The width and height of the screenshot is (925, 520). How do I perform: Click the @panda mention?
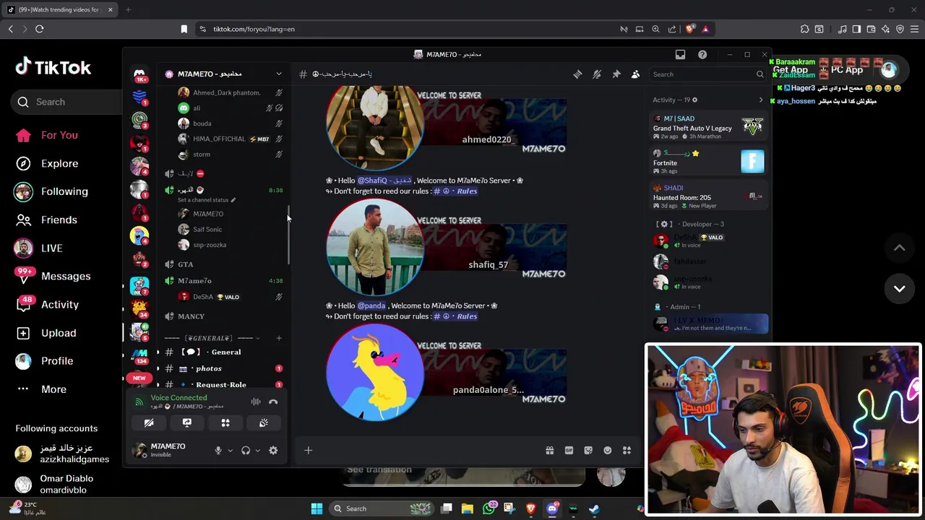[371, 305]
